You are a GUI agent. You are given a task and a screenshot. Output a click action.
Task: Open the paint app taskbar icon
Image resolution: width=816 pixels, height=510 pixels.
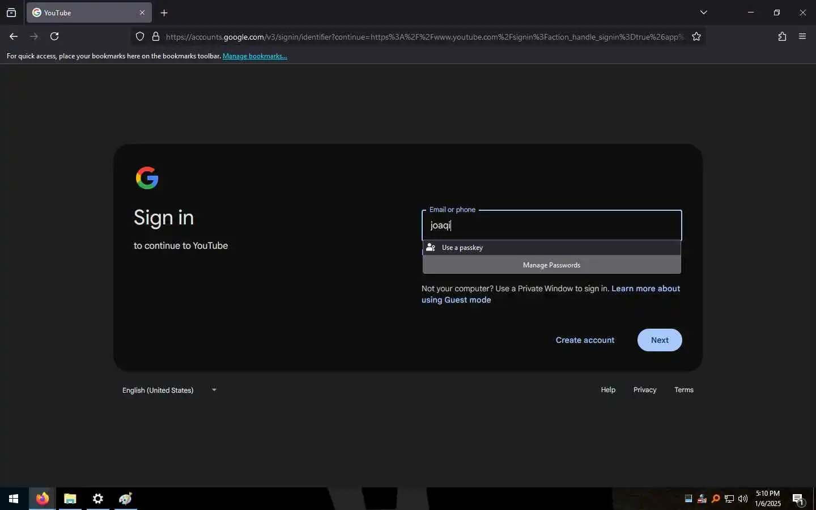click(x=126, y=499)
